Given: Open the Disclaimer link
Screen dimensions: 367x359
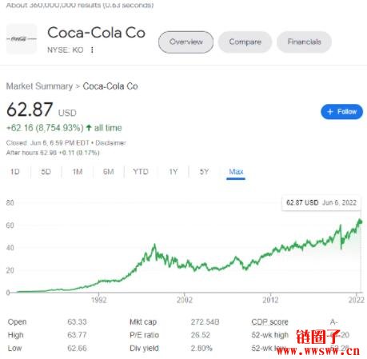Looking at the screenshot, I should coord(110,143).
